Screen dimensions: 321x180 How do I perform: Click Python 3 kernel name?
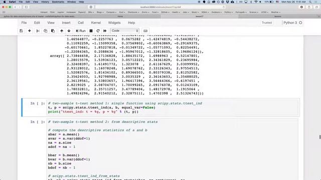pyautogui.click(x=290, y=22)
